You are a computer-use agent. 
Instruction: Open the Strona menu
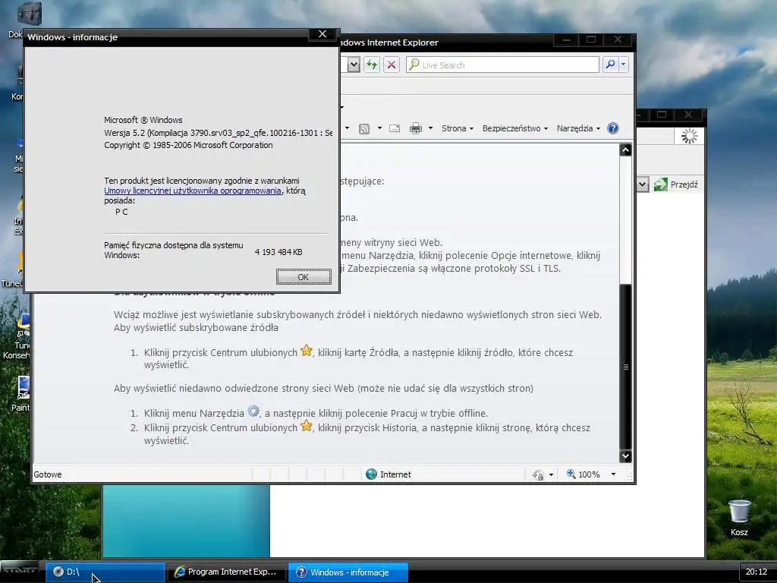[458, 128]
